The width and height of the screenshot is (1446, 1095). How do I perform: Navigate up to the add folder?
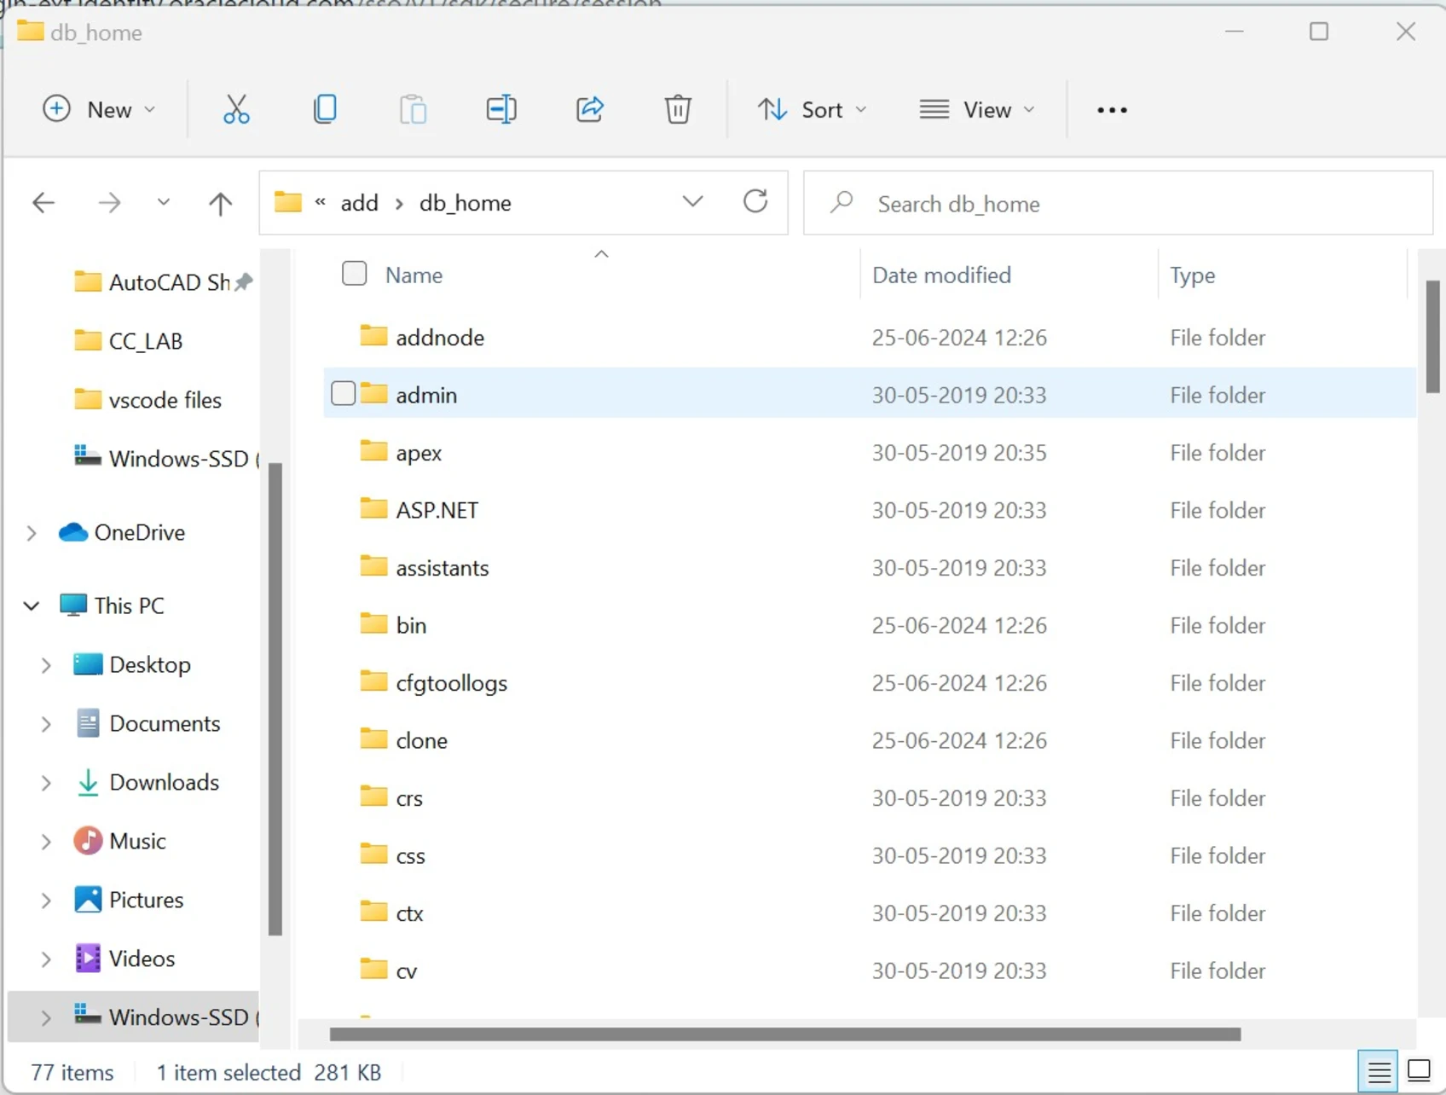(220, 202)
